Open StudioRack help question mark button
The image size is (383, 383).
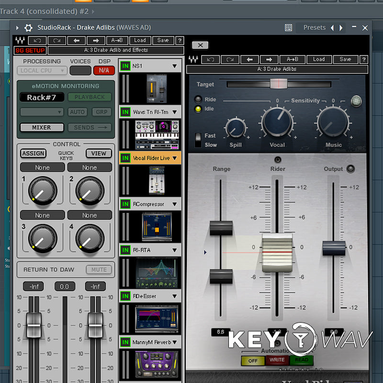tap(180, 40)
